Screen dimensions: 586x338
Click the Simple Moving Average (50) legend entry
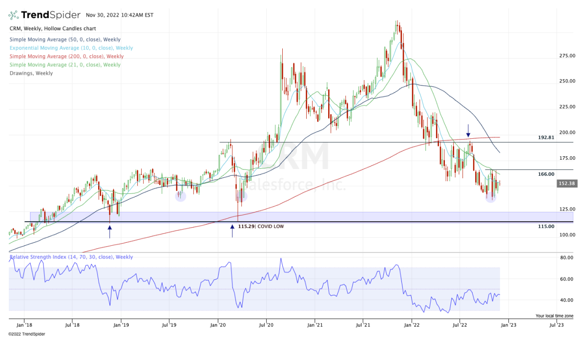click(65, 40)
